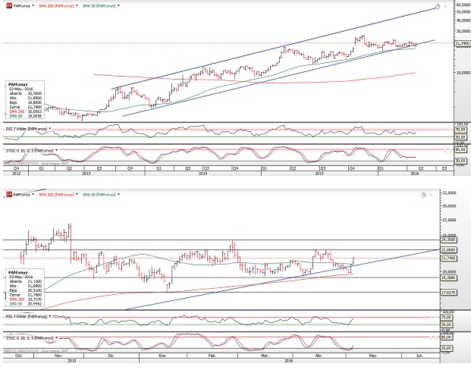
Task: Click the 2013 year label on the upper time axis
Action: (x=86, y=174)
